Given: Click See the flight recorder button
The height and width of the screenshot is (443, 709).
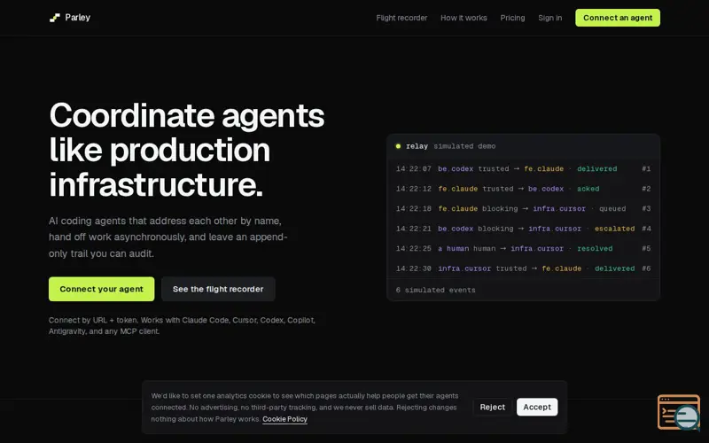Looking at the screenshot, I should (218, 289).
